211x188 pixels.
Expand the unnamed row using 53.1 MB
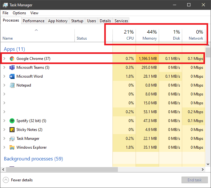(4, 112)
